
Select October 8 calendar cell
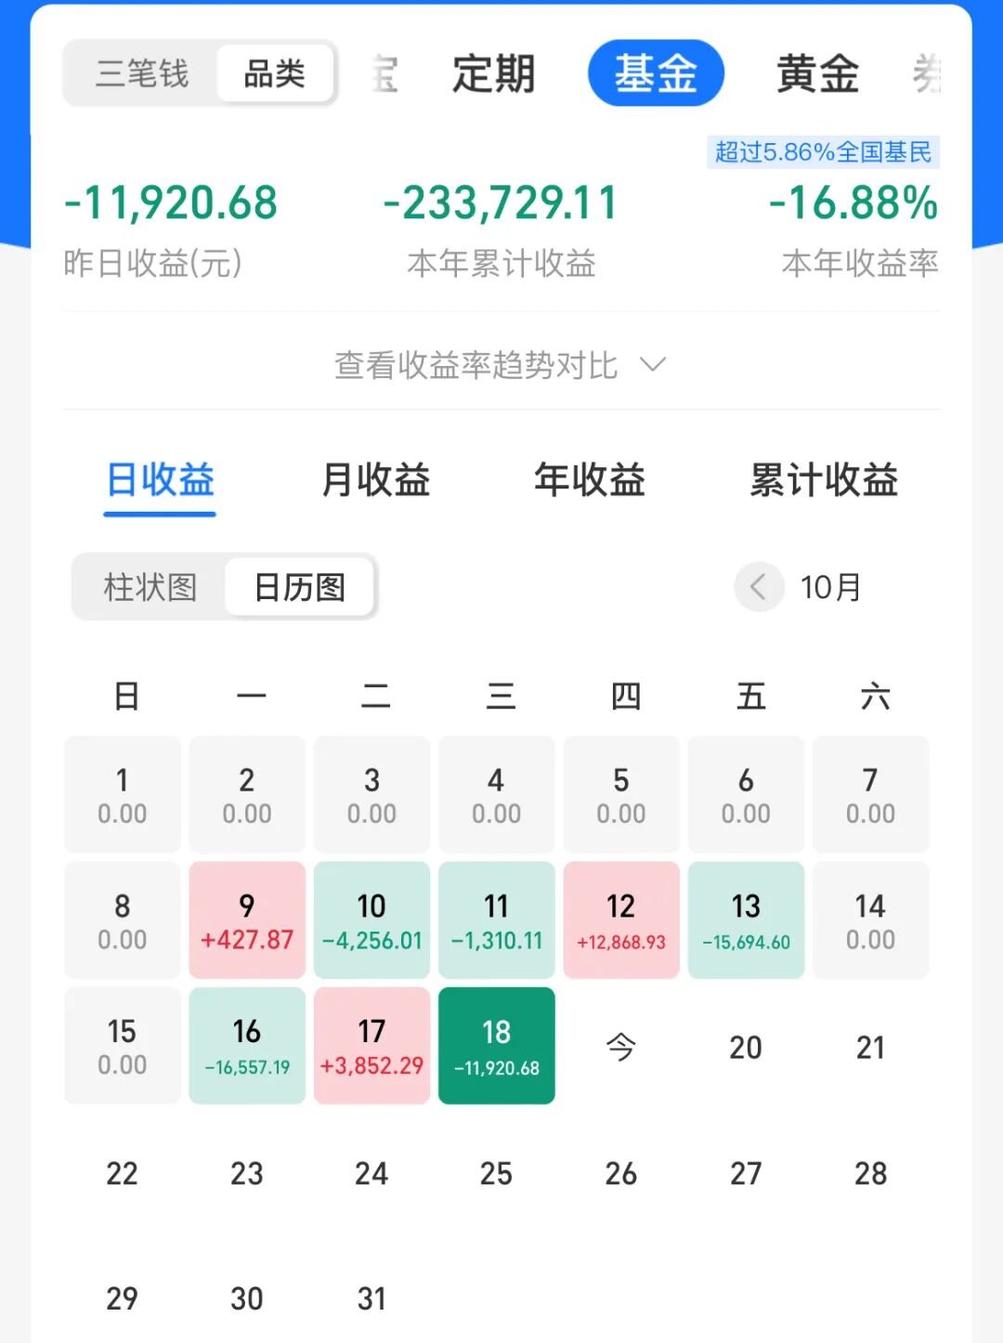tap(123, 919)
